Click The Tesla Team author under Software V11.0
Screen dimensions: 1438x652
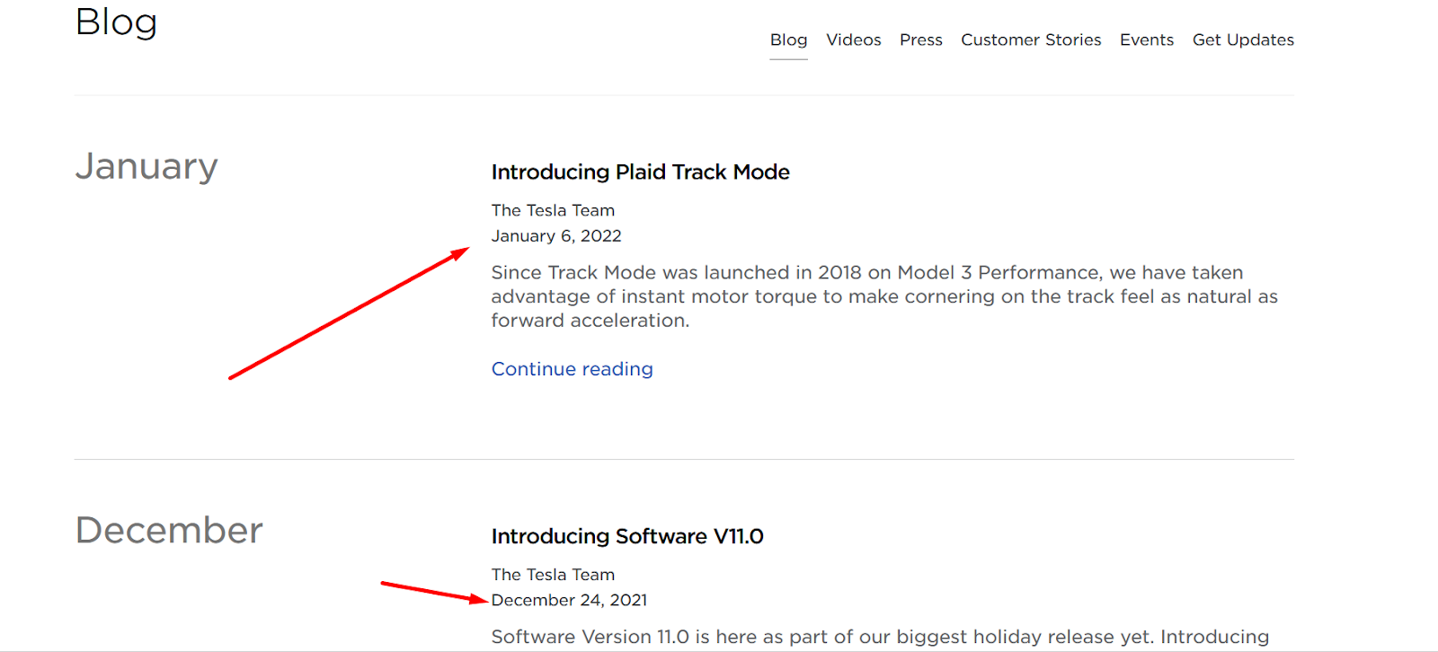coord(553,575)
